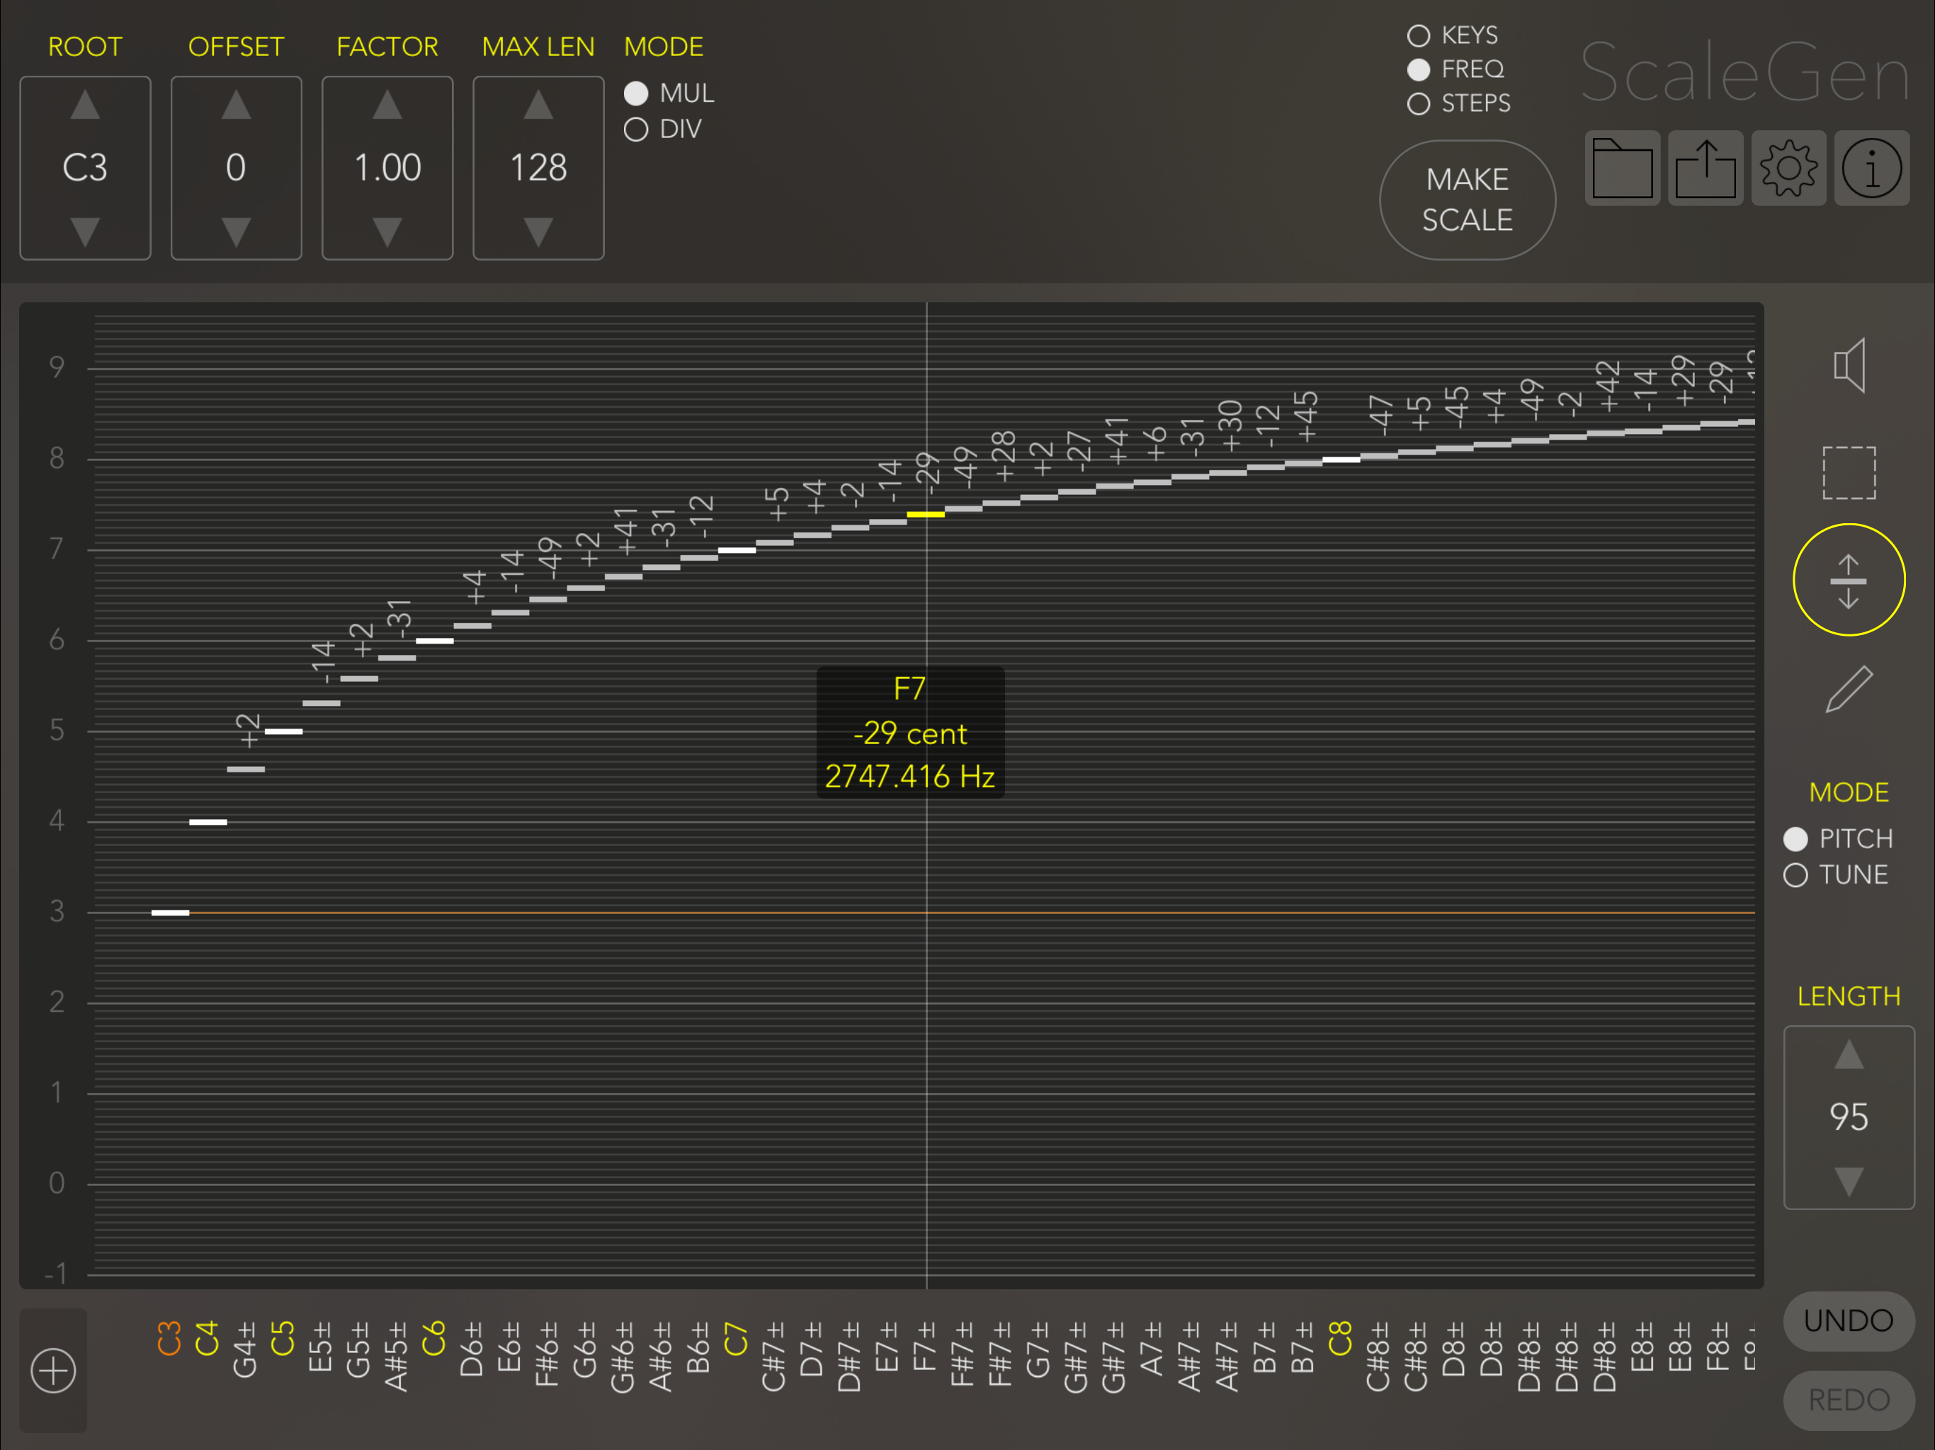Viewport: 1935px width, 1450px height.
Task: Select the C6 note bar in graph
Action: (435, 641)
